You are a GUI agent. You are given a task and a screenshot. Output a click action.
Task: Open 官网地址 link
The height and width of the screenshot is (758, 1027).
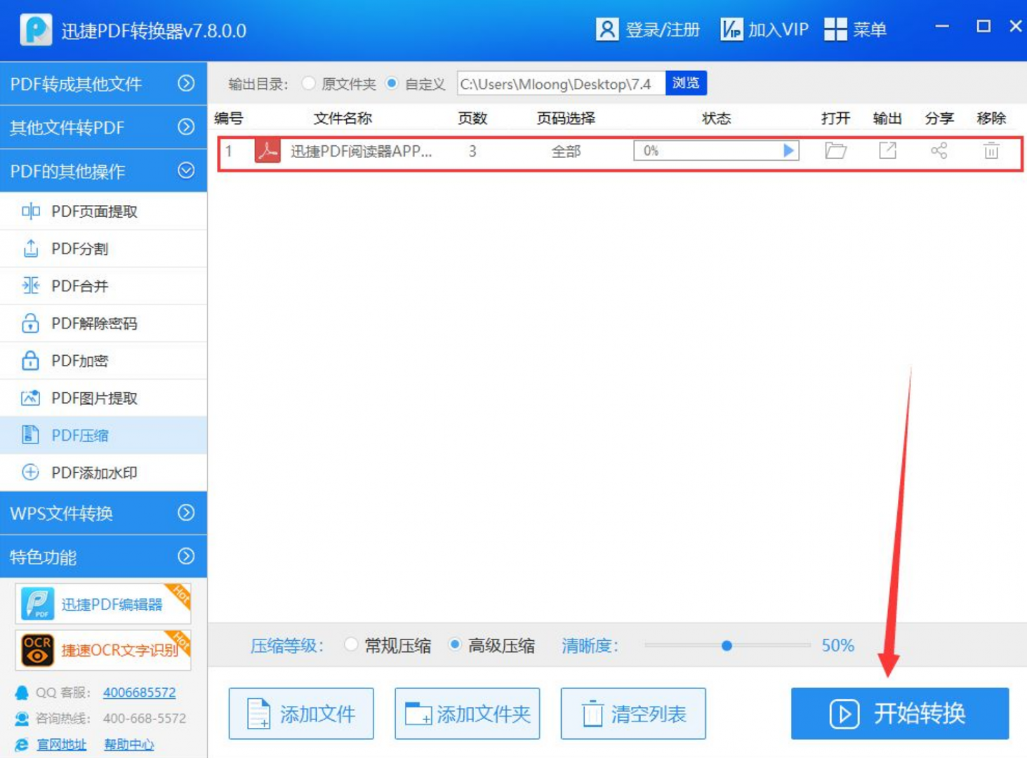tap(61, 745)
